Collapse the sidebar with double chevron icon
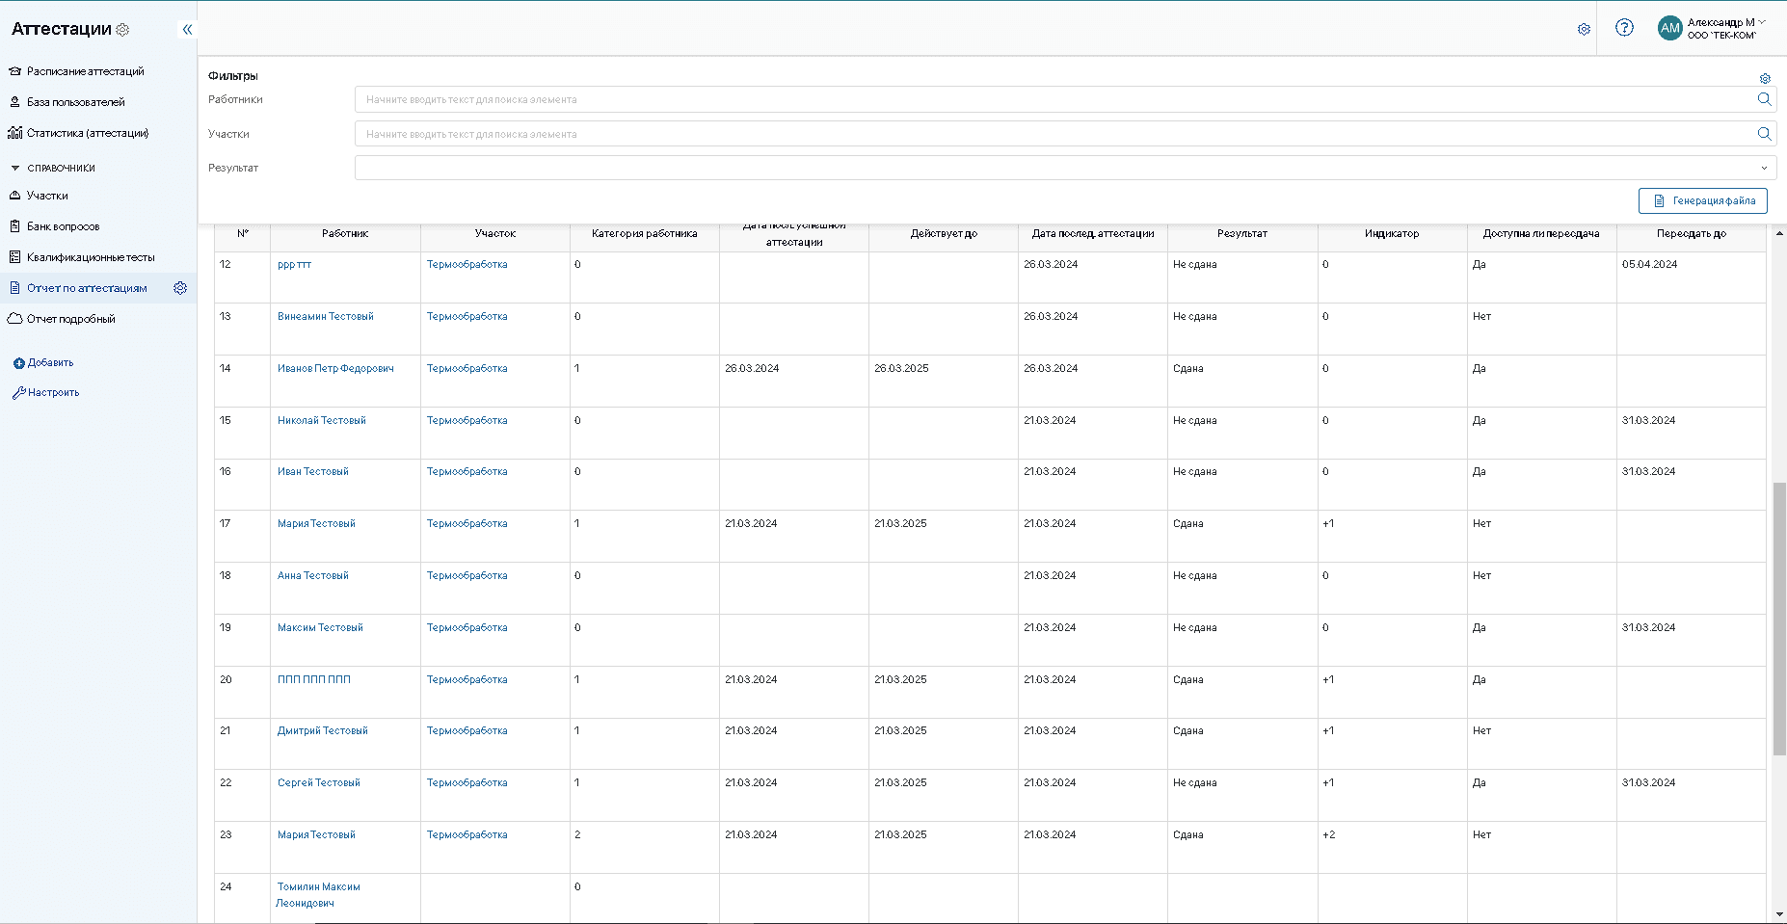The height and width of the screenshot is (924, 1787). pos(187,30)
